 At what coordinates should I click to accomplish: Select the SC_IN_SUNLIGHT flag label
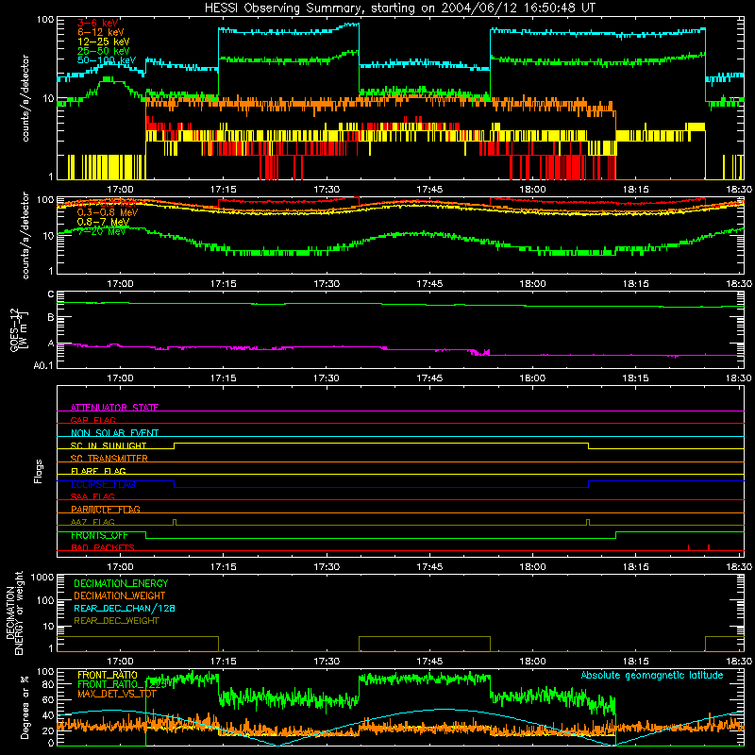click(x=109, y=445)
